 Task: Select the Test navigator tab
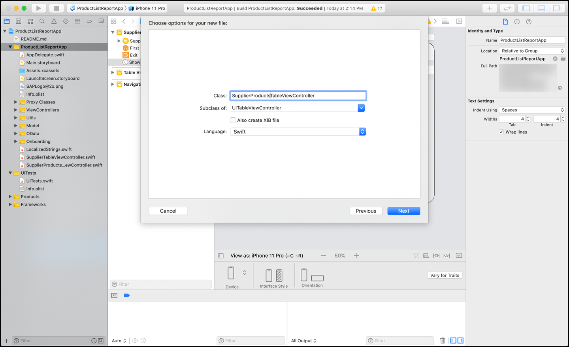pyautogui.click(x=66, y=21)
